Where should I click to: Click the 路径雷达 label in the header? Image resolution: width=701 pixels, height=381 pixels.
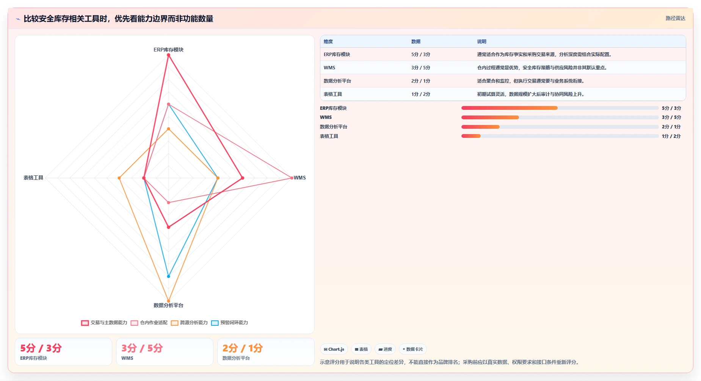coord(675,18)
